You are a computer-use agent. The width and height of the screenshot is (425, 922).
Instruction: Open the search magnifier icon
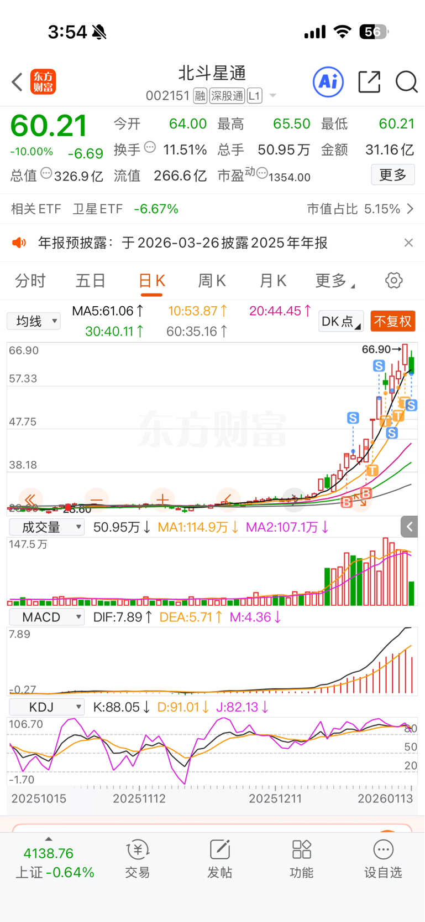click(x=406, y=82)
